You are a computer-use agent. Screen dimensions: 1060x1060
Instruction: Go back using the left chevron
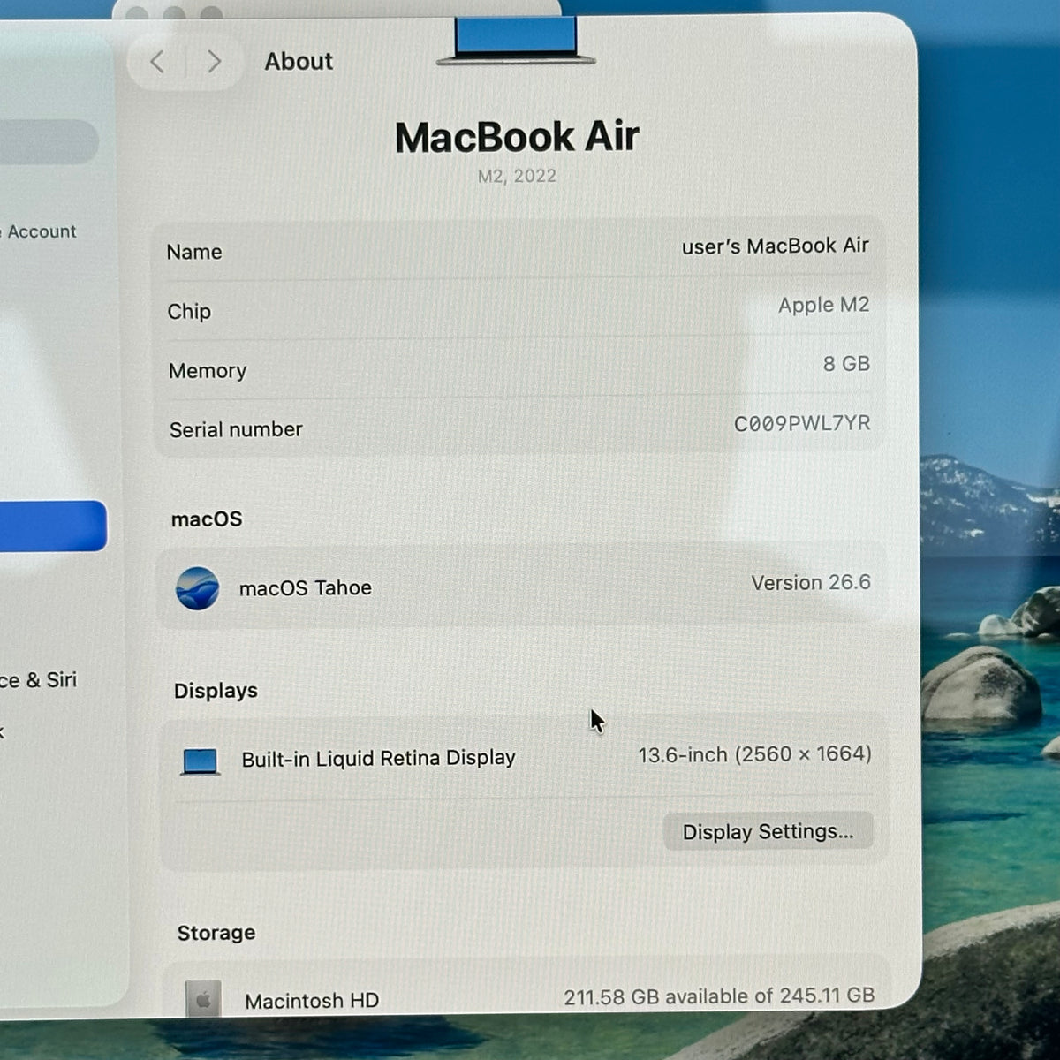click(157, 62)
